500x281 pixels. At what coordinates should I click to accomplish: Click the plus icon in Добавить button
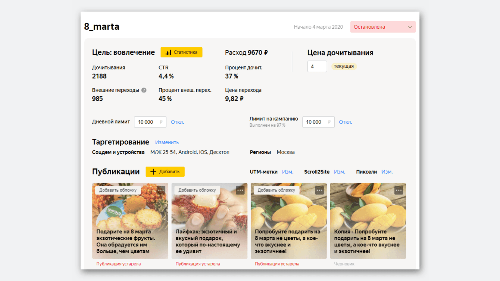click(153, 172)
